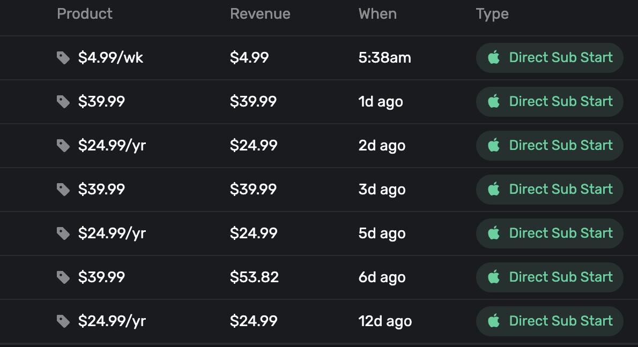Viewport: 638px width, 347px height.
Task: Click the tag icon in the $53.82 revenue row
Action: point(63,277)
